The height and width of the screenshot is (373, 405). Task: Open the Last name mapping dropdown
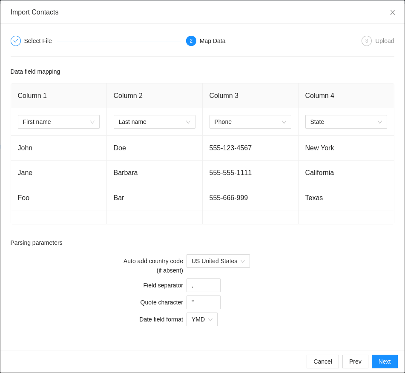[154, 122]
